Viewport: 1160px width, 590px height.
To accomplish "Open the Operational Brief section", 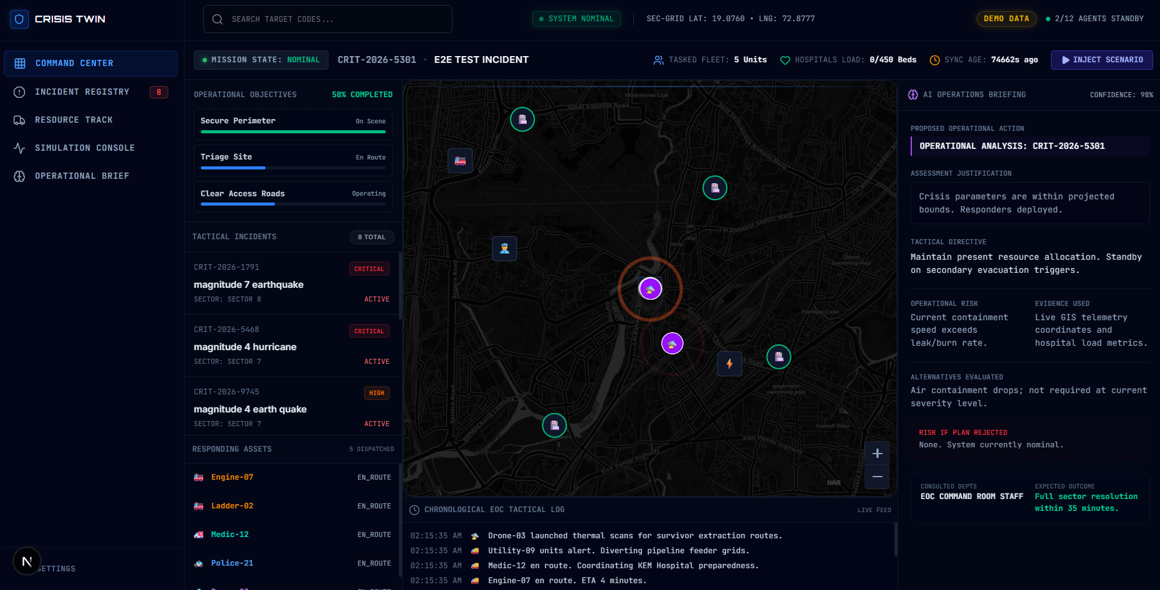I will point(90,176).
